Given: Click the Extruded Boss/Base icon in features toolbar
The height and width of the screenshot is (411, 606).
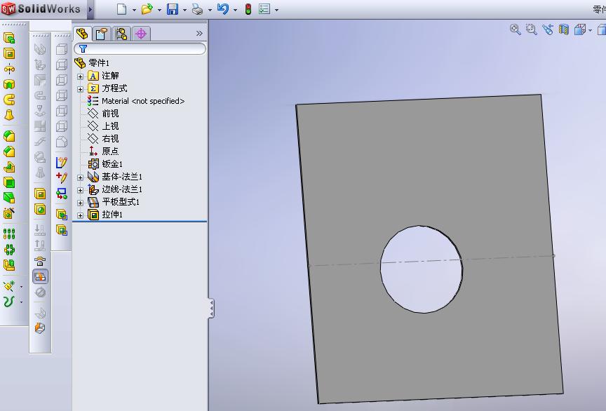Looking at the screenshot, I should point(9,38).
